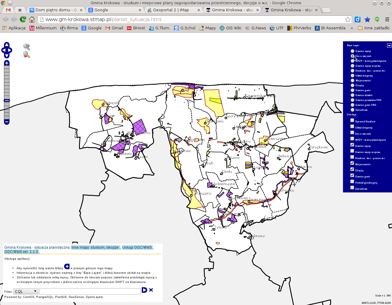This screenshot has width=392, height=305.
Task: Select base layer radio Zabudowa
Action: [x=352, y=110]
